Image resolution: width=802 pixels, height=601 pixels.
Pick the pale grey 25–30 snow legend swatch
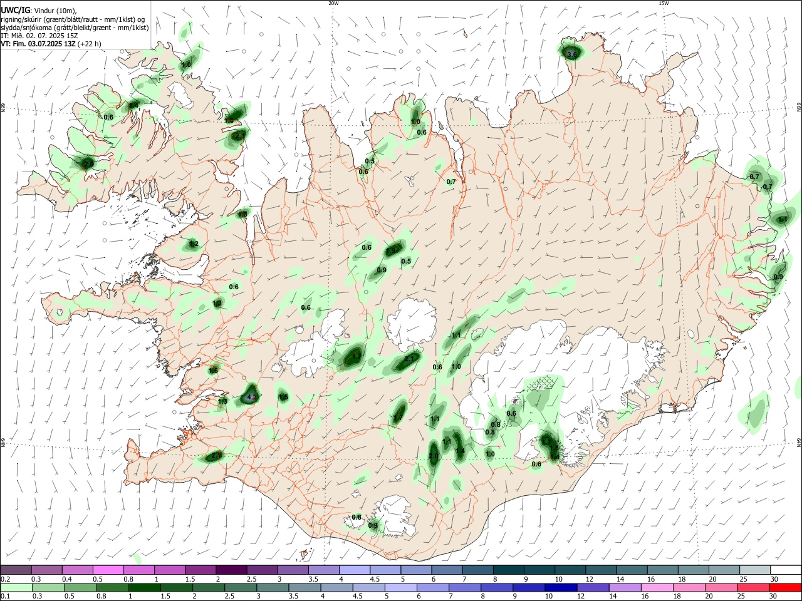[754, 570]
